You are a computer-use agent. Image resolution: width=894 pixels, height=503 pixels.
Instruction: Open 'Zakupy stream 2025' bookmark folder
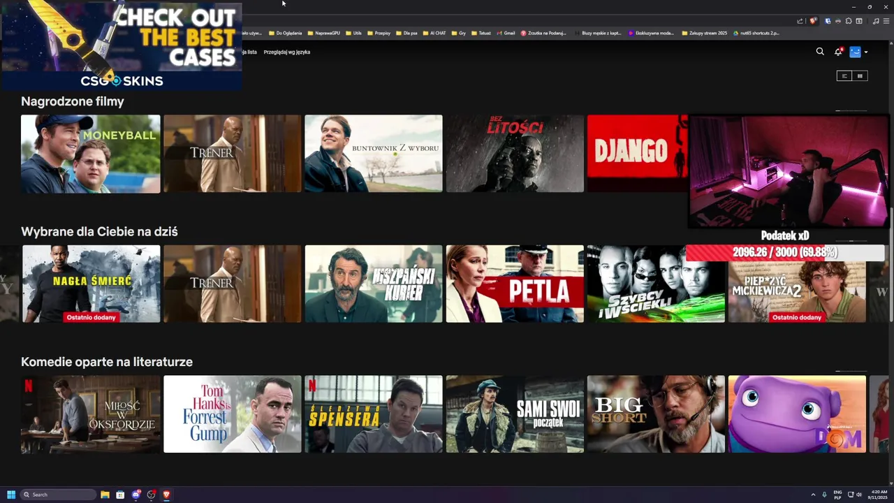coord(704,33)
